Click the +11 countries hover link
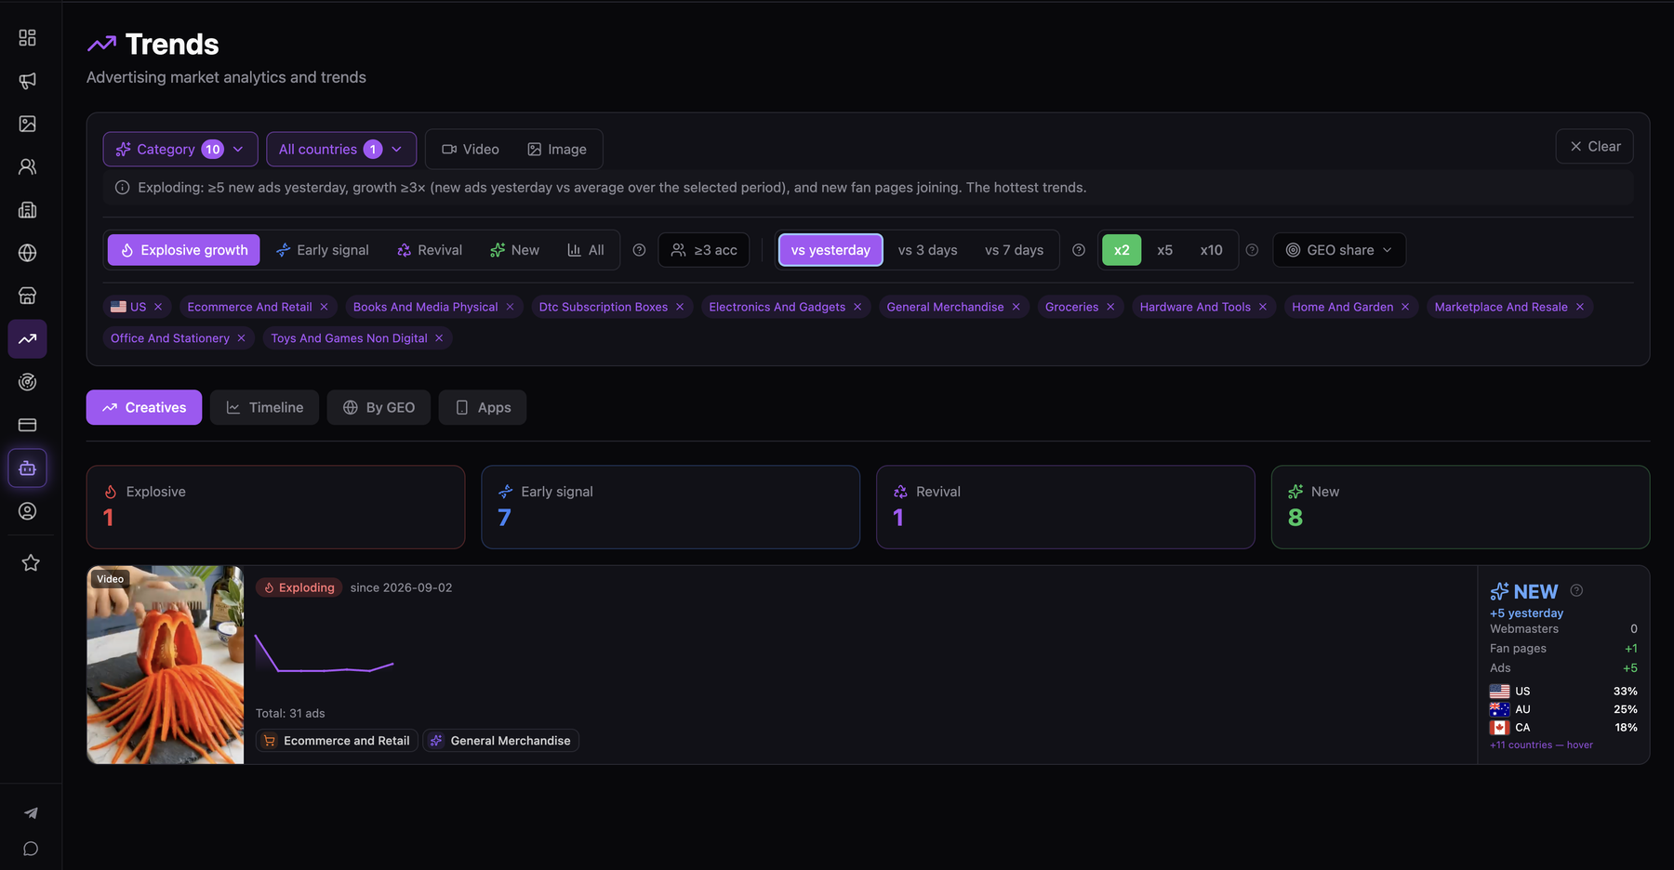This screenshot has width=1674, height=870. [1541, 745]
